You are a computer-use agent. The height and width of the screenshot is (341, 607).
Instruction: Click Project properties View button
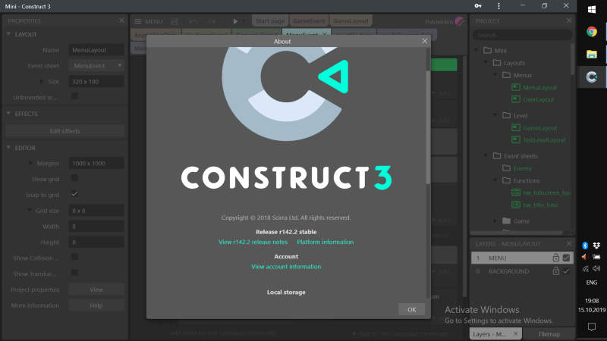pyautogui.click(x=96, y=289)
